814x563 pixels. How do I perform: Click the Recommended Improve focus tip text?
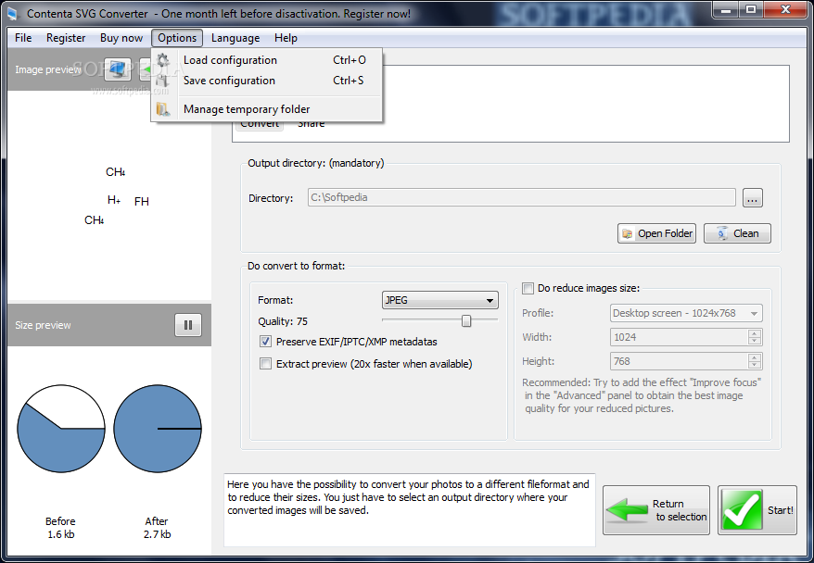pyautogui.click(x=642, y=395)
